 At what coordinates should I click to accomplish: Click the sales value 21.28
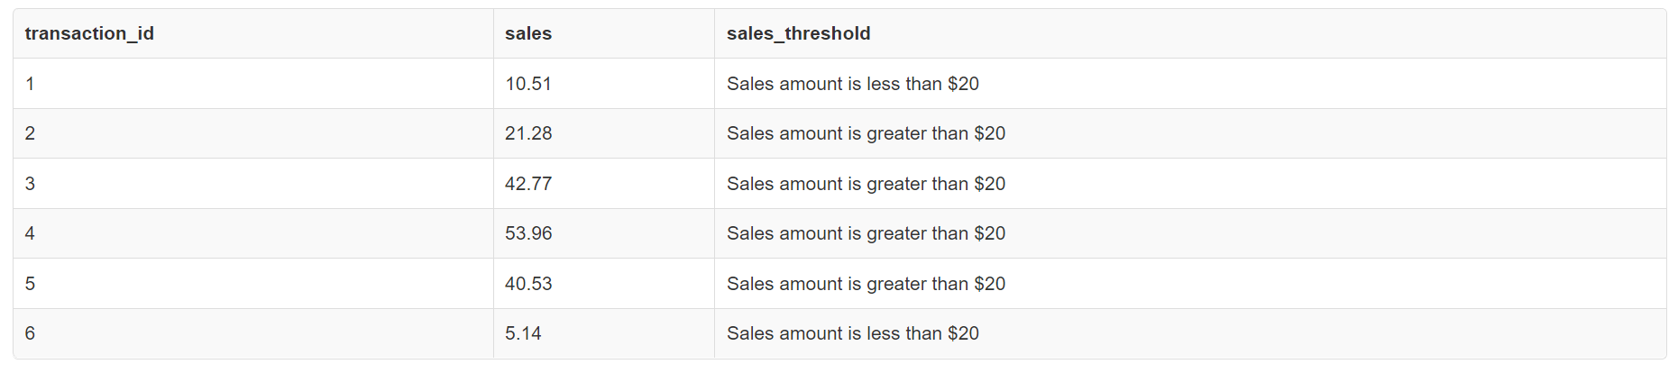528,133
